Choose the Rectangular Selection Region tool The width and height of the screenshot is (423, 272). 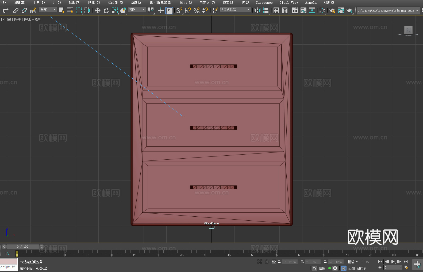pos(79,10)
